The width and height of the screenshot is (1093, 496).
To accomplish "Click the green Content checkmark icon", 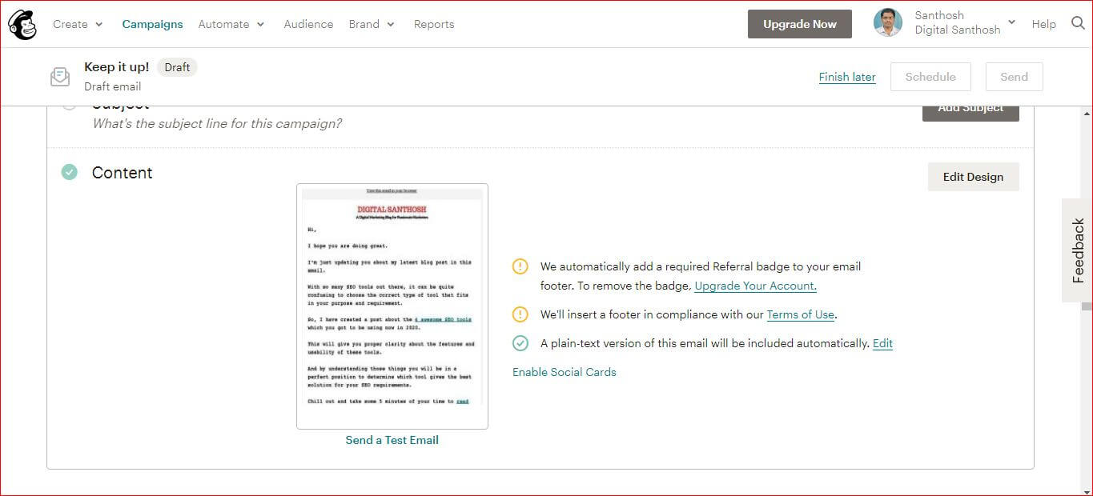I will pyautogui.click(x=70, y=172).
